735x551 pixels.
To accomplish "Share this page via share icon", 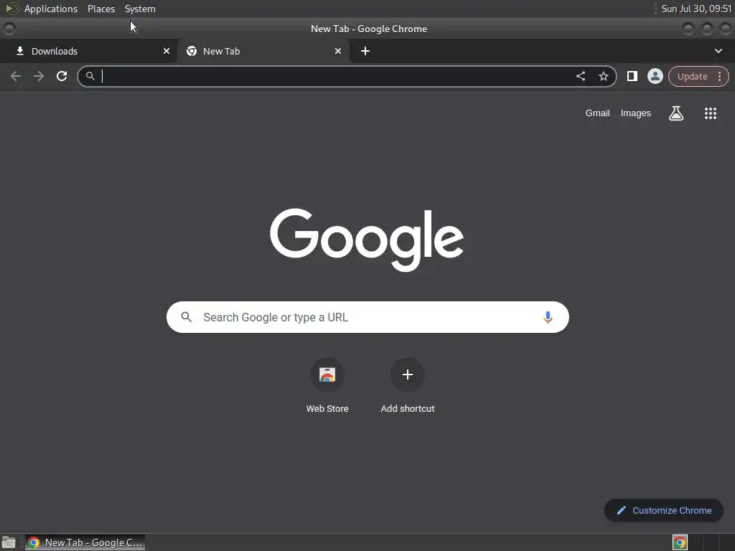I will [580, 76].
